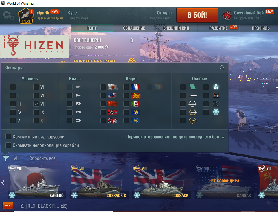Image resolution: width=278 pixels, height=212 pixels.
Task: Check 'Компактный вид карусели' option
Action: click(8, 137)
